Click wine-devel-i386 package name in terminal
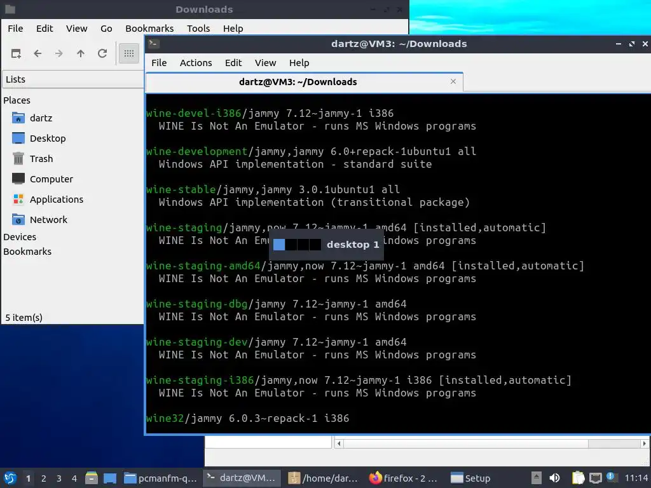Viewport: 651px width, 488px height. (193, 113)
